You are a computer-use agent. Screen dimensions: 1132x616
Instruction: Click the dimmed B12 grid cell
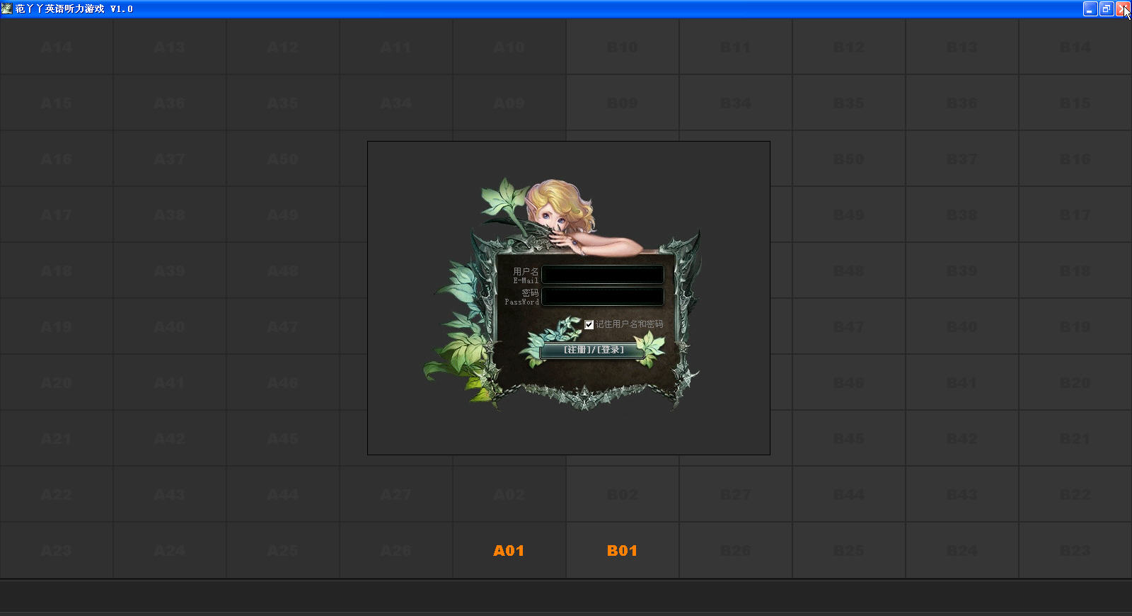click(x=849, y=47)
